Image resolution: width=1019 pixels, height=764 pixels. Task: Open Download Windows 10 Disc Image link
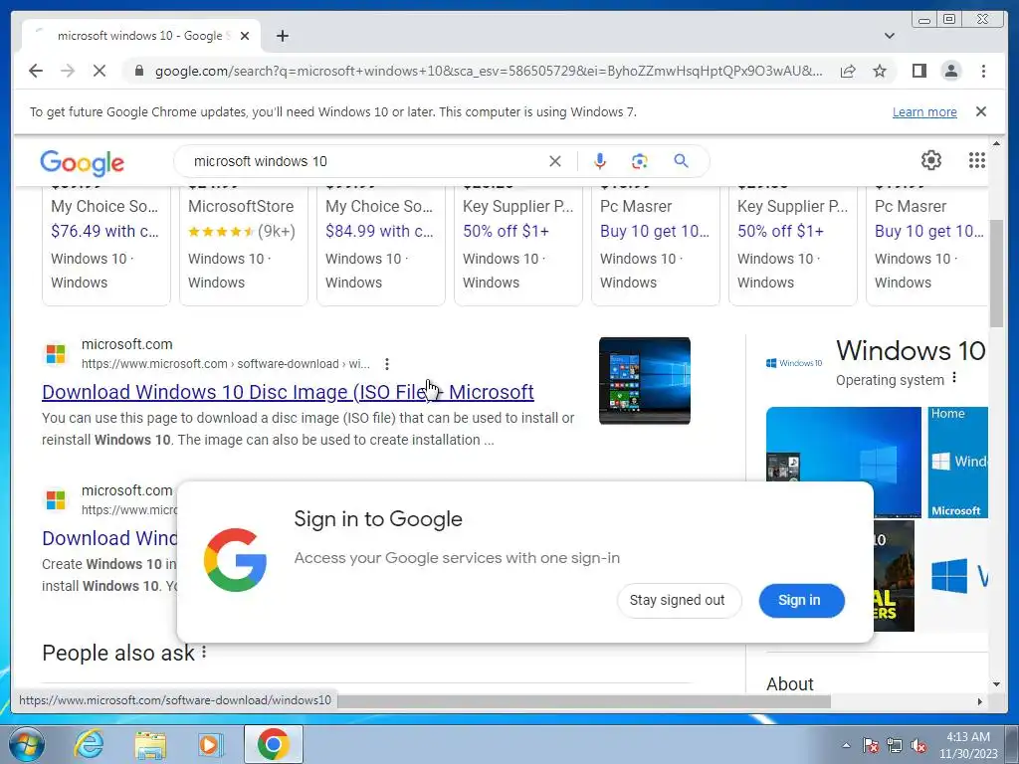[x=288, y=392]
